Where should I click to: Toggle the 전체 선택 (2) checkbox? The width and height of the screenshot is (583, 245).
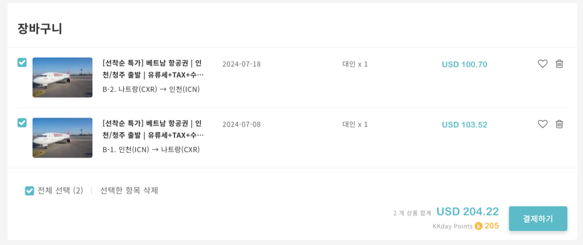coord(30,191)
